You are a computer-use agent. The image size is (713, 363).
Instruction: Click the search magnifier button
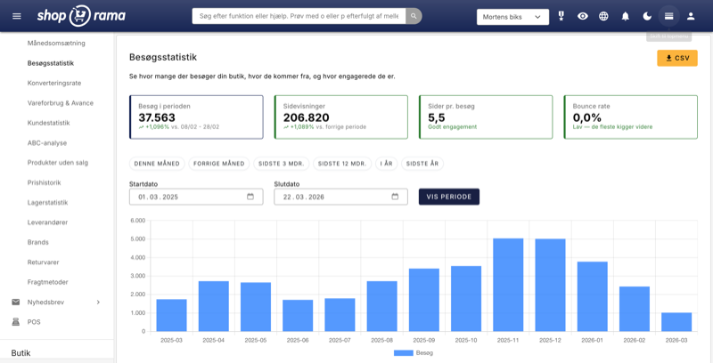point(414,16)
